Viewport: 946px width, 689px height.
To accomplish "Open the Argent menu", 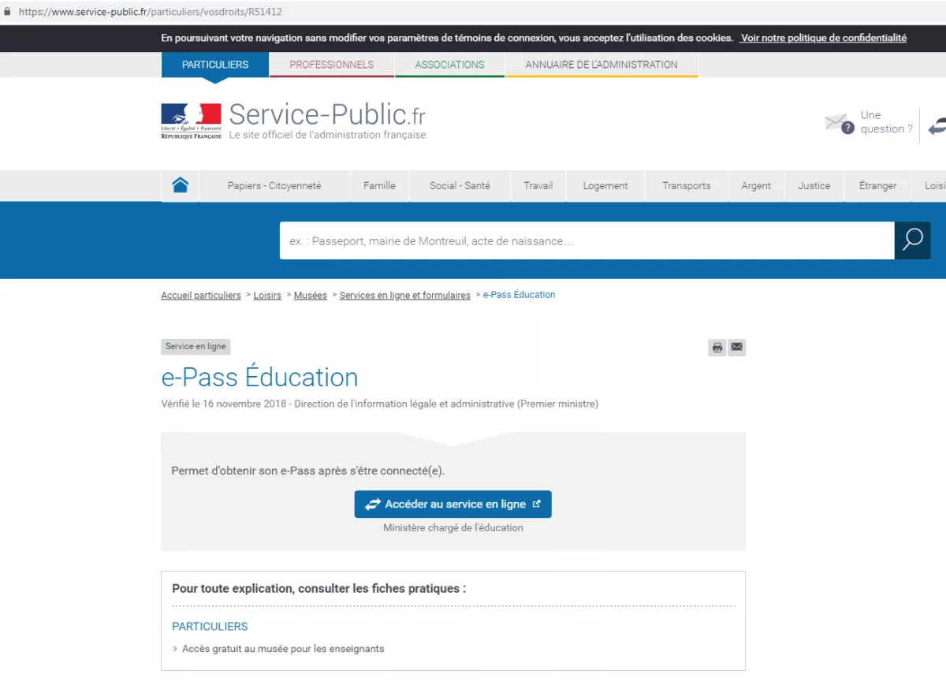I will click(x=756, y=186).
